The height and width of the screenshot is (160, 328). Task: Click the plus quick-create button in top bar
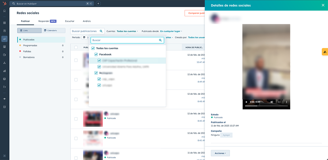point(98,4)
